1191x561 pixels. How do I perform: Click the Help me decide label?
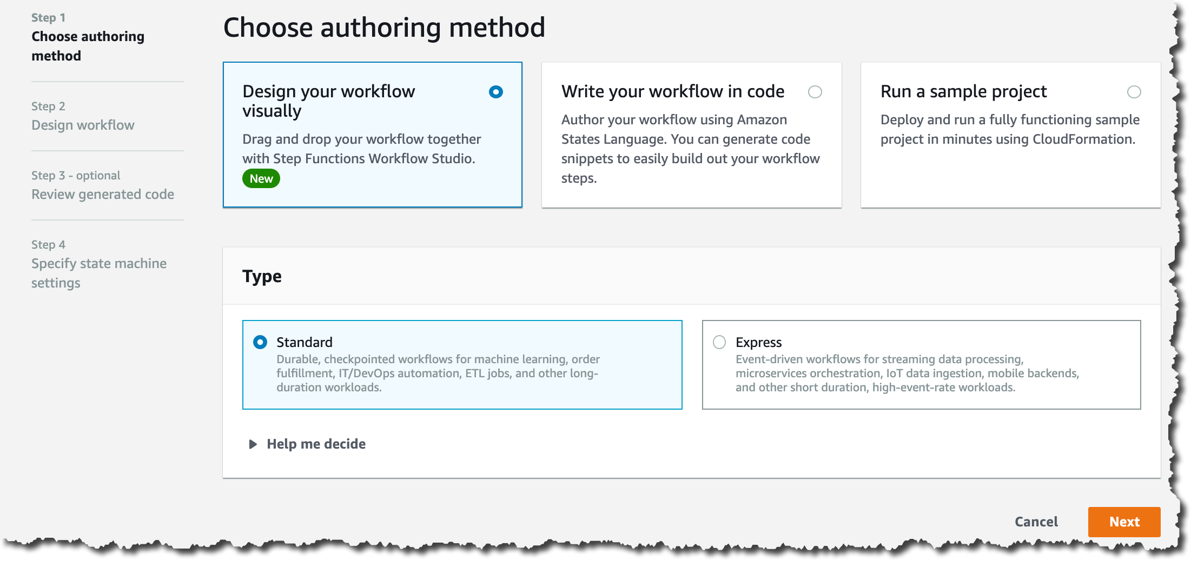(316, 444)
